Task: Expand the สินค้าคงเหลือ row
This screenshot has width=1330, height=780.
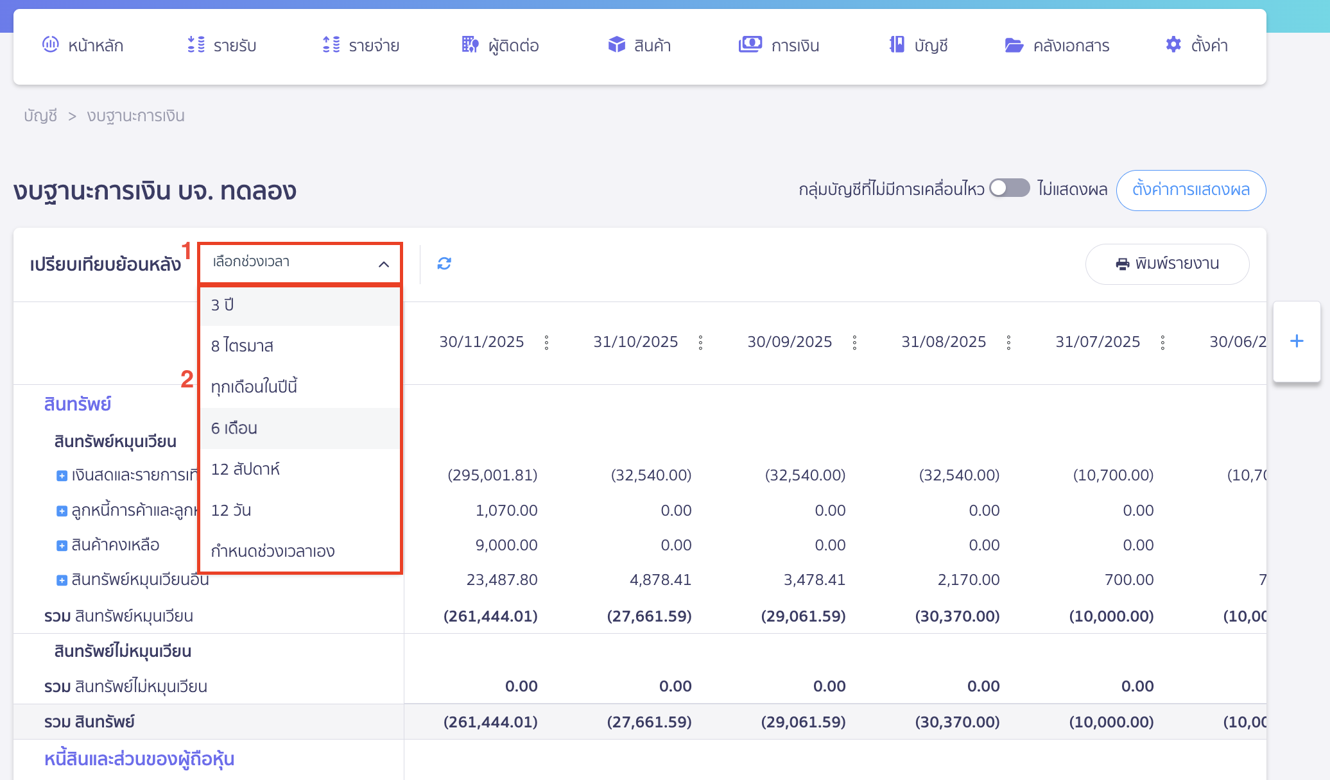Action: [62, 545]
